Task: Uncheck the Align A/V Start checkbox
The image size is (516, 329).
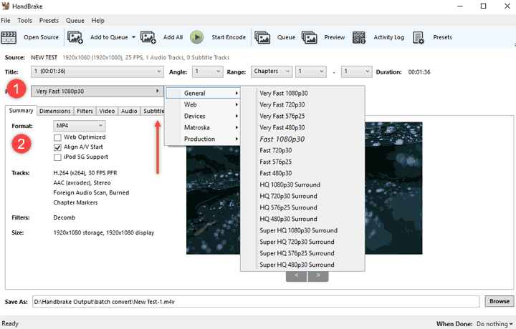Action: point(57,147)
